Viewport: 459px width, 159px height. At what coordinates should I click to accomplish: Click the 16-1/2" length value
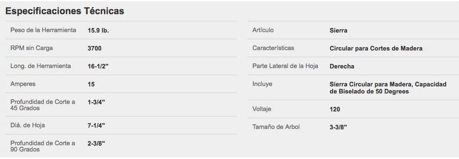click(x=98, y=66)
